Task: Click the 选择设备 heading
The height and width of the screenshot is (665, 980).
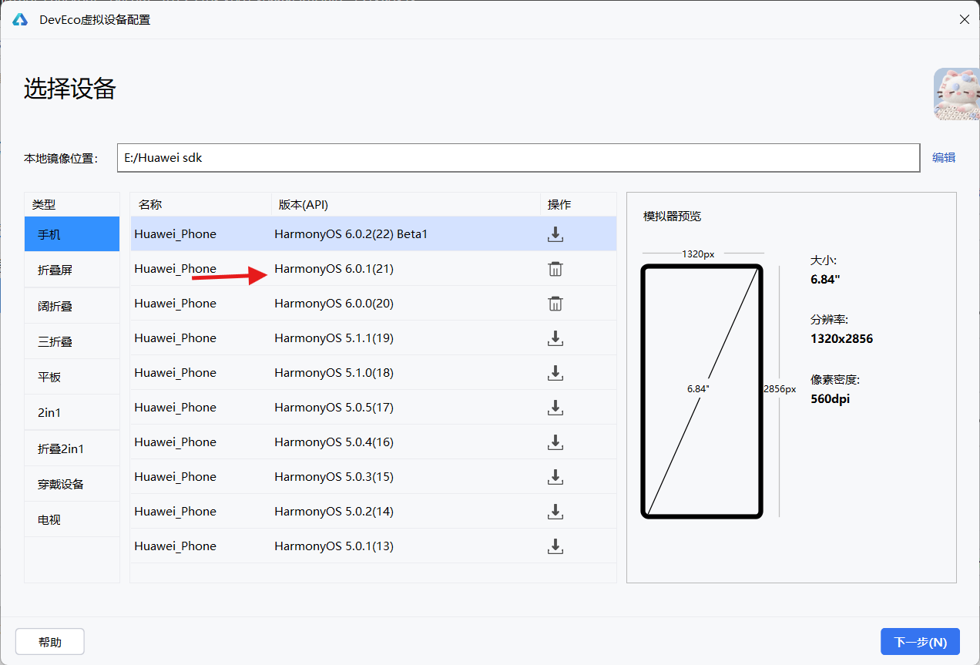Action: pyautogui.click(x=70, y=89)
